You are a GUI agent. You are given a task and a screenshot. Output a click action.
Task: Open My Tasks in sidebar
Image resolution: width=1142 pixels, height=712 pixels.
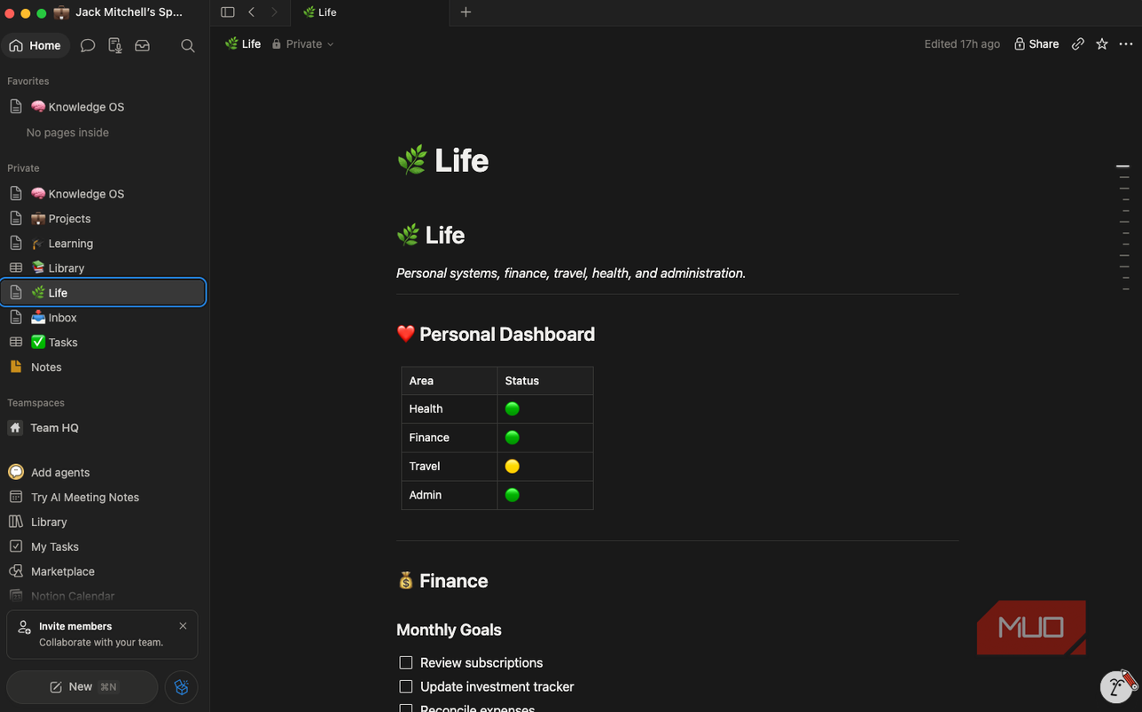pos(105,546)
